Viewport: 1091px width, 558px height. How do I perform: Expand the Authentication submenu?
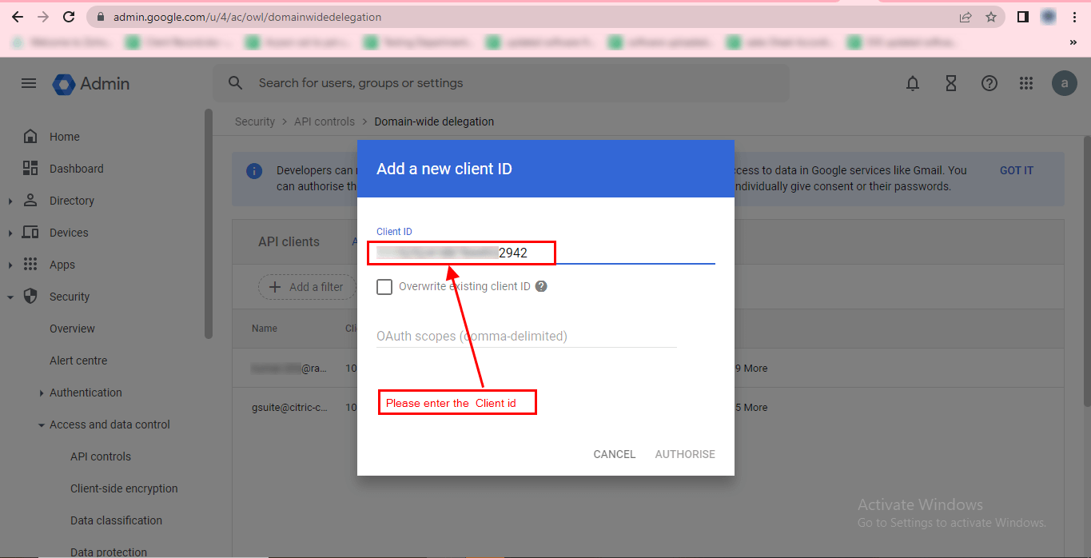42,393
